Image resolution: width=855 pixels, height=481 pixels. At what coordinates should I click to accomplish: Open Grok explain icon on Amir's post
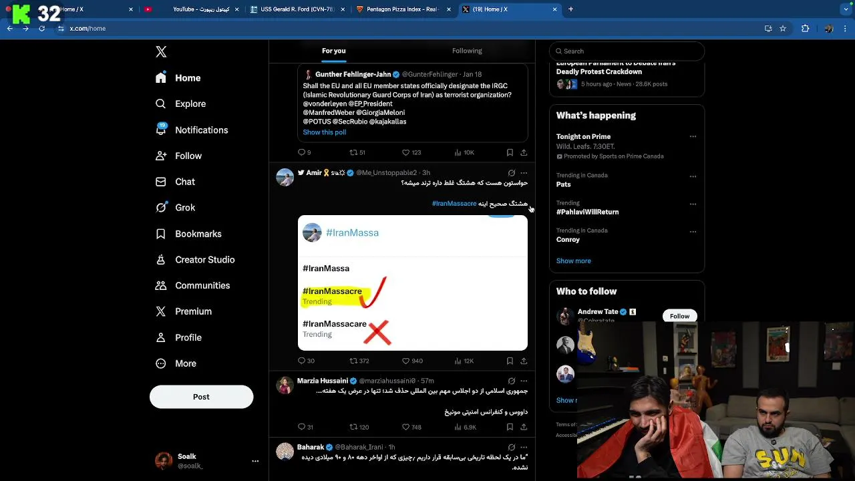pos(512,173)
